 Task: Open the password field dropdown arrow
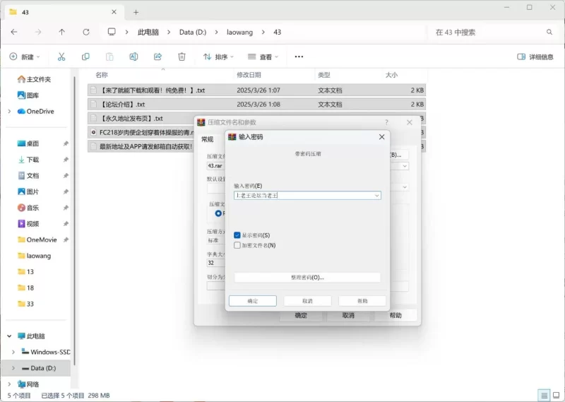[x=376, y=196]
